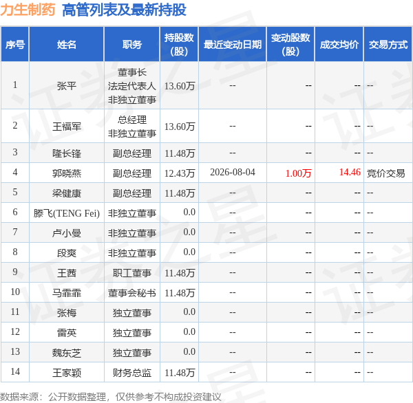
Task: Click 13.60万 holding in 王福军's row
Action: tap(180, 127)
